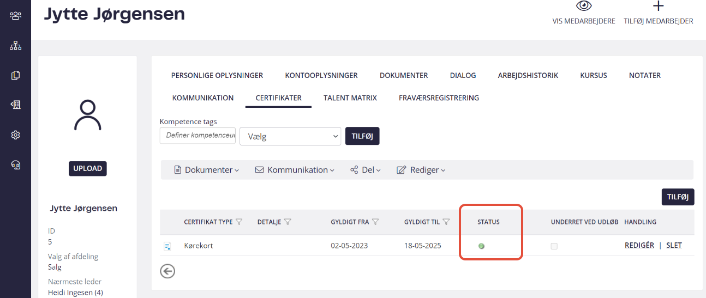The width and height of the screenshot is (706, 298).
Task: Open the Dokumenter toolbar dropdown
Action: coord(206,170)
